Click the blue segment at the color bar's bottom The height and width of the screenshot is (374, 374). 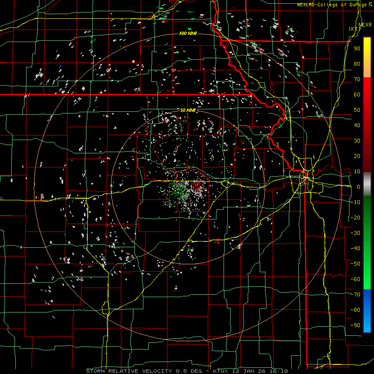[367, 311]
